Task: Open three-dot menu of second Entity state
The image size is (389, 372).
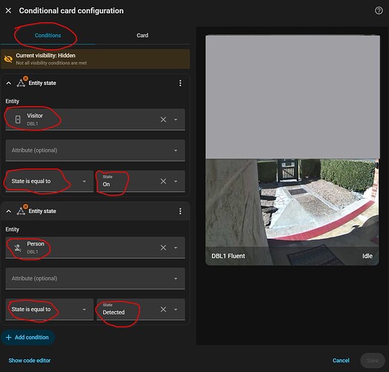Action: tap(180, 211)
